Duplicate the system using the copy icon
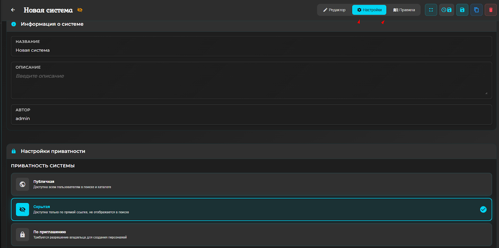Screen dimensions: 499x248 pos(476,10)
